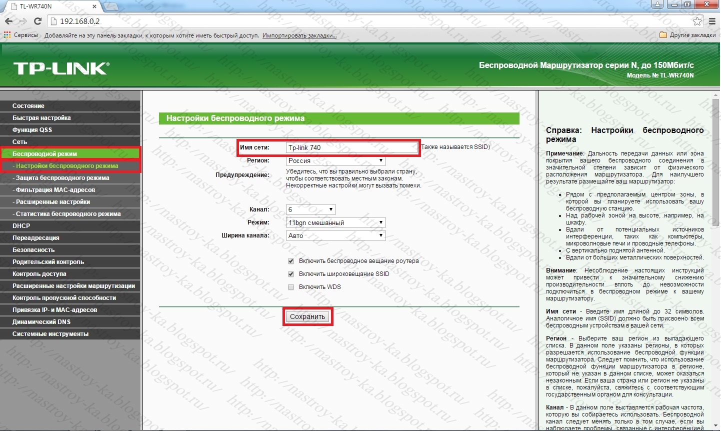The height and width of the screenshot is (431, 721).
Task: Click the Имя сети SSID text field
Action: (x=351, y=147)
